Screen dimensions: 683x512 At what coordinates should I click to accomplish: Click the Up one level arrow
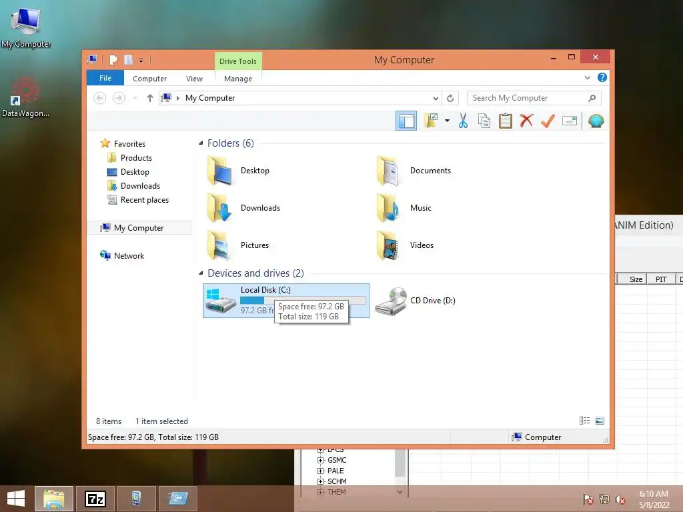(150, 98)
